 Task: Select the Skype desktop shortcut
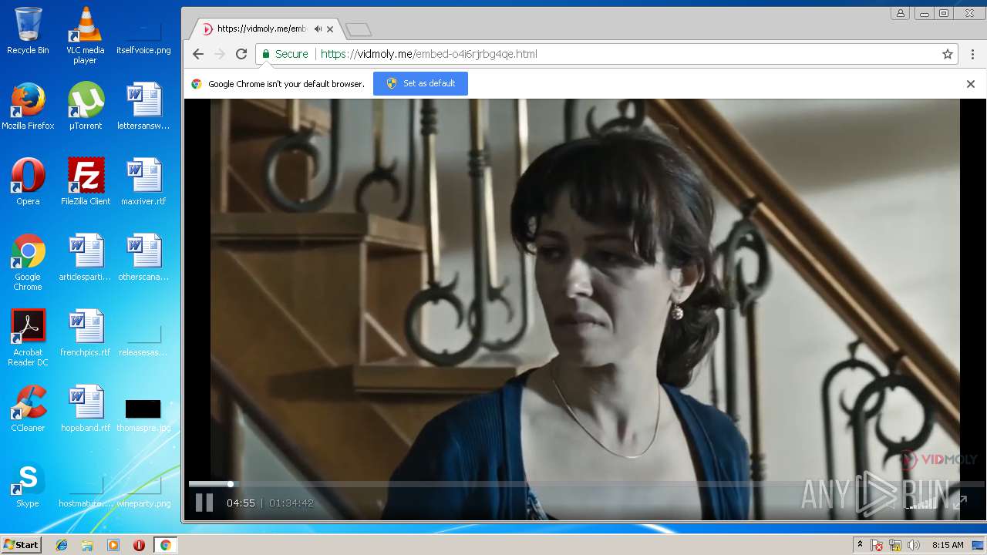[28, 484]
